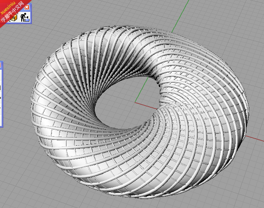Click the worker-with-hammer toolbar icon
Image resolution: width=264 pixels, height=208 pixels.
25,17
